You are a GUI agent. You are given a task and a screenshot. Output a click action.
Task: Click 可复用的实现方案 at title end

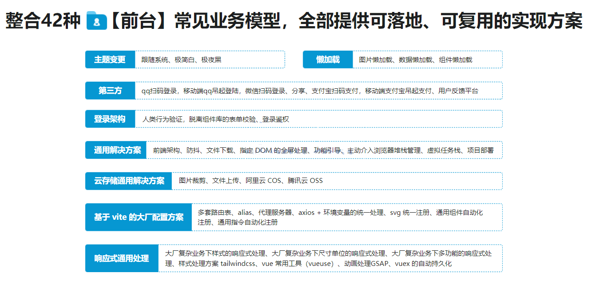point(511,21)
